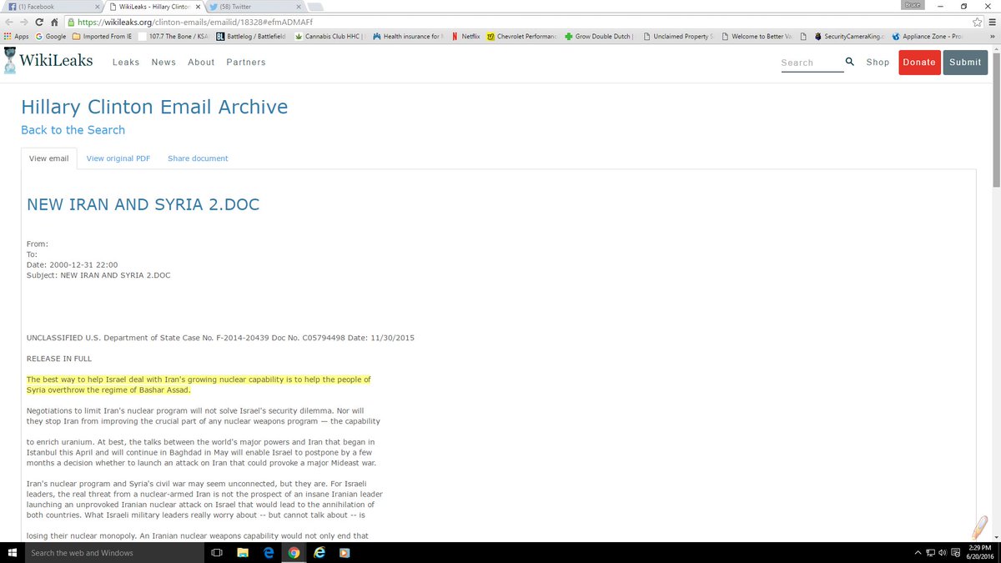The image size is (1001, 563).
Task: Click the WikiLeaks hourglass logo
Action: pyautogui.click(x=9, y=62)
